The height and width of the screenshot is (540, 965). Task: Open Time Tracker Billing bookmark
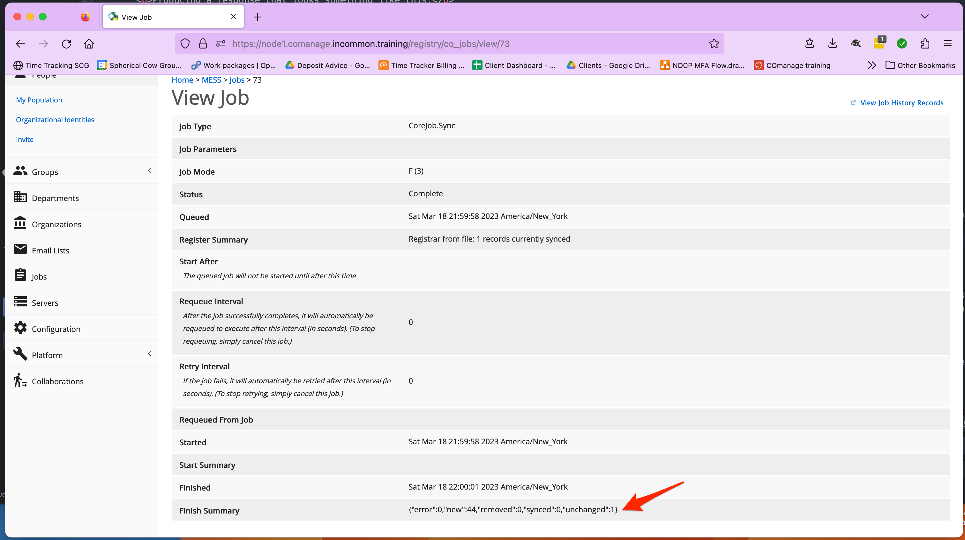point(422,65)
